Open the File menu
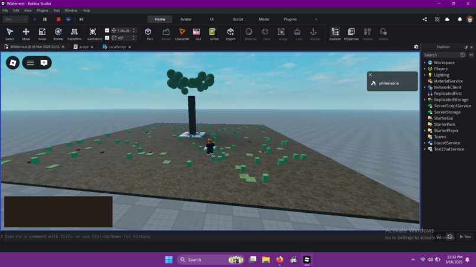The width and height of the screenshot is (476, 267). pos(5,10)
